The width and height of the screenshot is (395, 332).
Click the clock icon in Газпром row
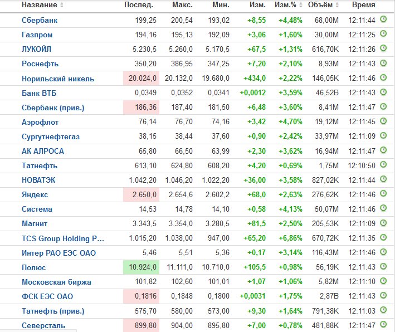point(383,33)
